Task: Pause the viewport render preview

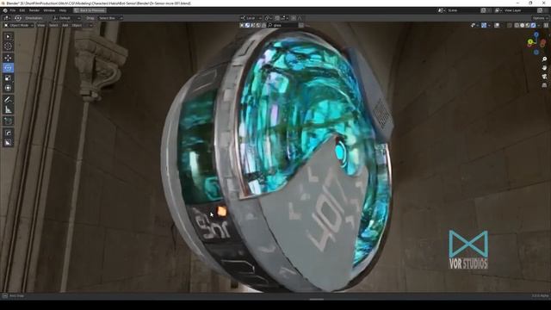Action: (x=546, y=25)
